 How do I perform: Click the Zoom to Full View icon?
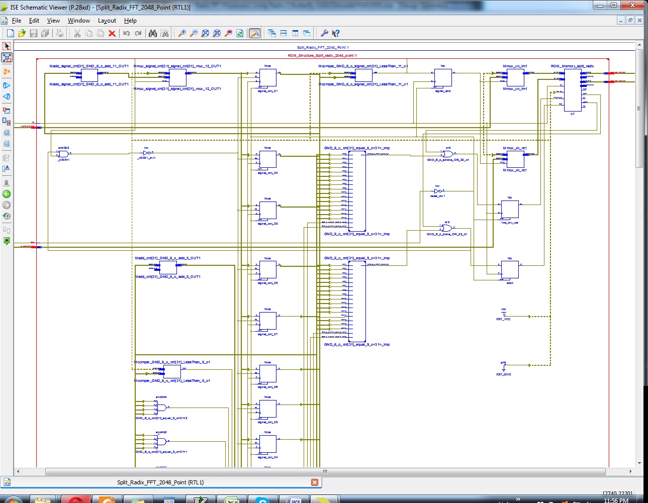point(205,33)
